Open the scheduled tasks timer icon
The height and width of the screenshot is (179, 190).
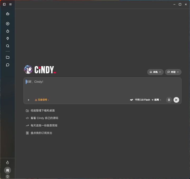[8, 31]
